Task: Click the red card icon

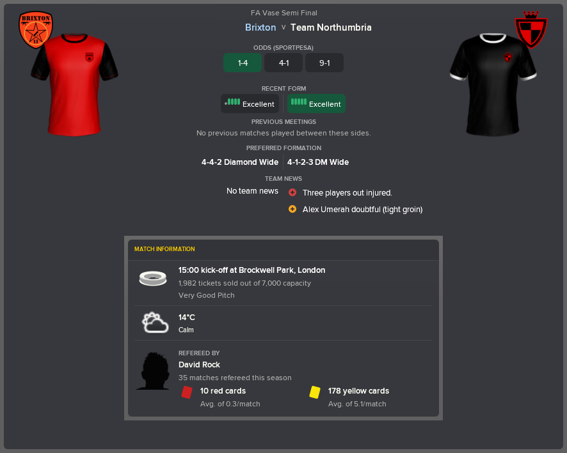Action: coord(187,392)
